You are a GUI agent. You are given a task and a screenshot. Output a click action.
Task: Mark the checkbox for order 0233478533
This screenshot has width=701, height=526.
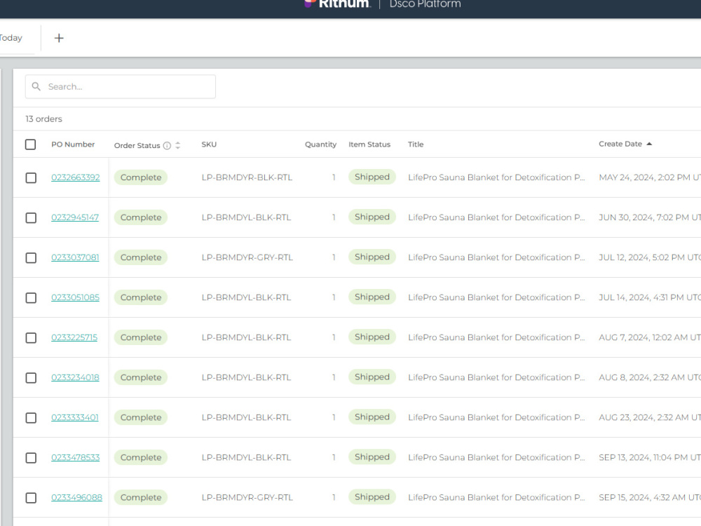31,458
